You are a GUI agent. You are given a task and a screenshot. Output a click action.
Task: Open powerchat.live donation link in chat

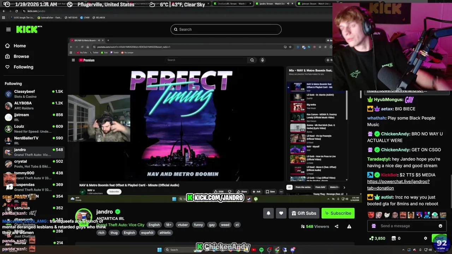[398, 185]
